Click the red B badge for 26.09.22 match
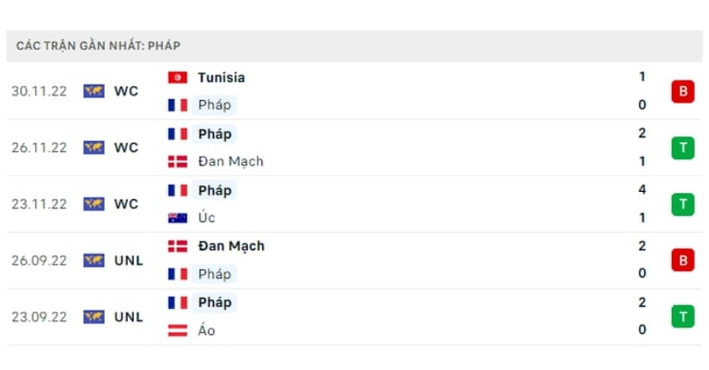The height and width of the screenshot is (370, 709). [x=683, y=261]
